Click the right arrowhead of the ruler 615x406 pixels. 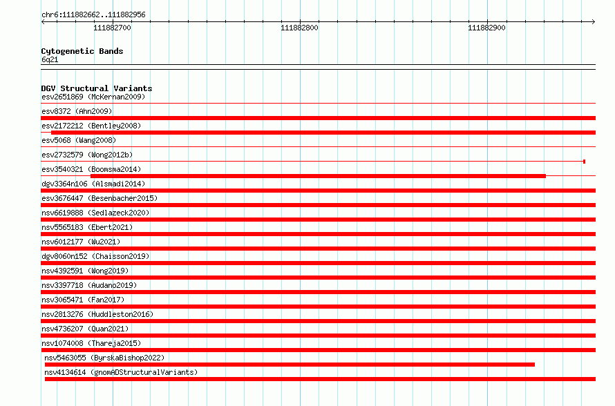tap(594, 22)
